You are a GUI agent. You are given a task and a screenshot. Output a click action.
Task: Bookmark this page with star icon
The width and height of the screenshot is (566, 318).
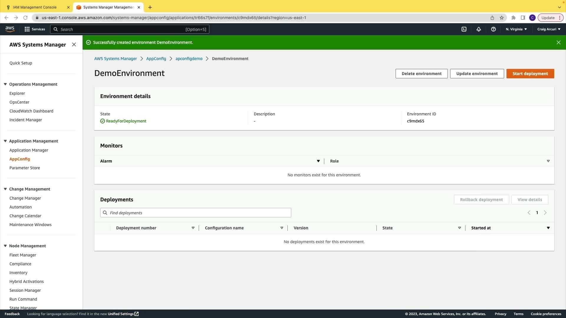click(502, 18)
